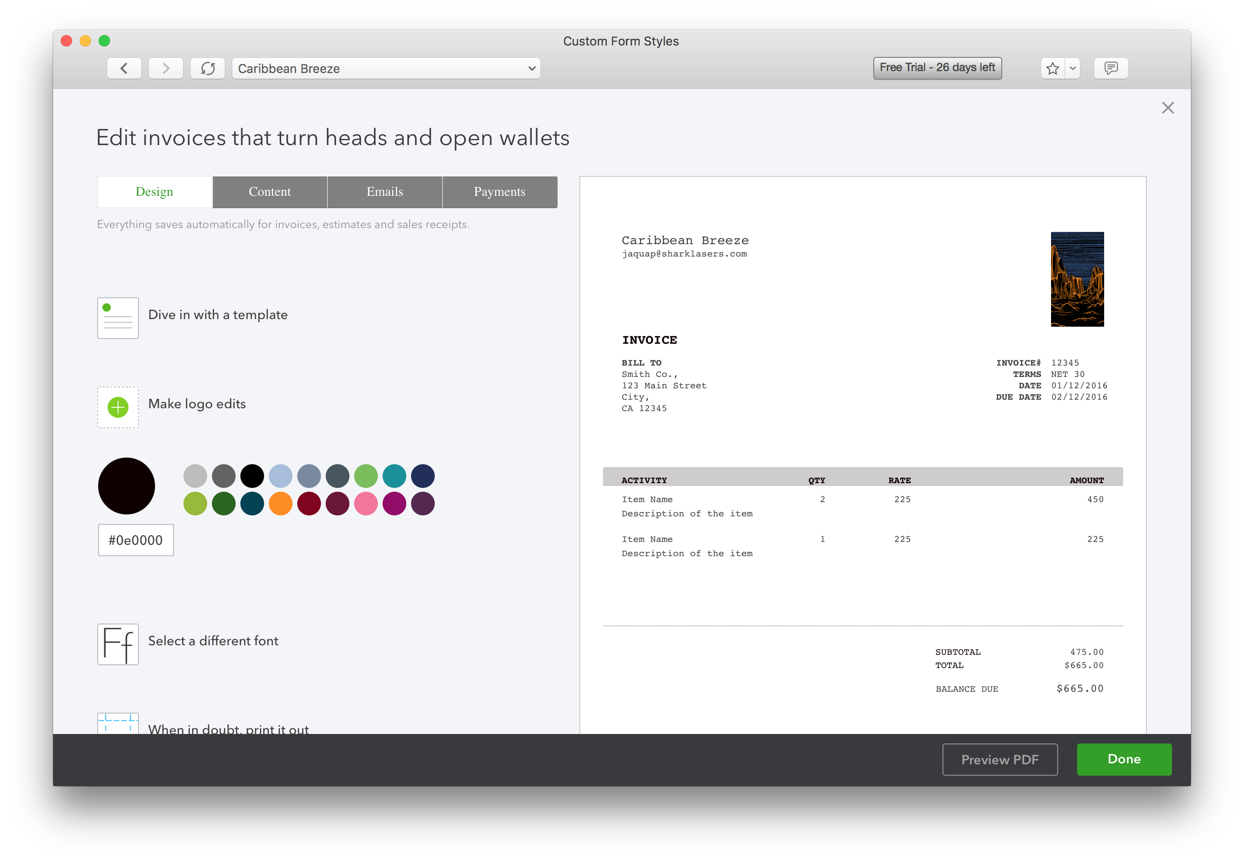Go back with the left arrow toolbar button
This screenshot has height=862, width=1244.
(124, 69)
